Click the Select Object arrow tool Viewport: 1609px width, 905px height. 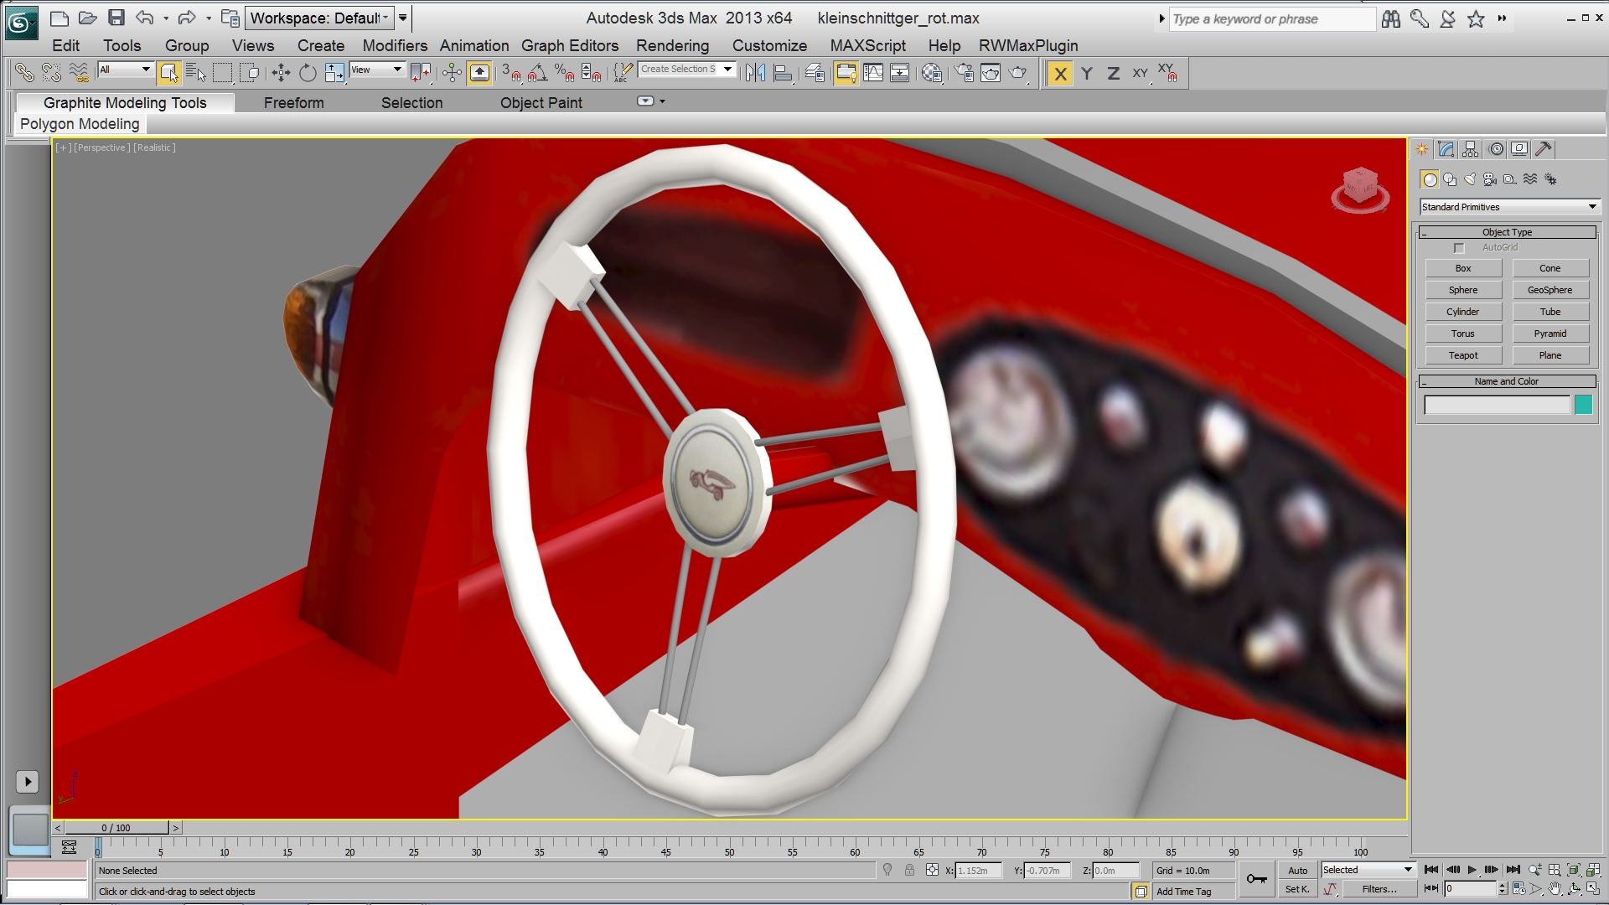coord(168,74)
